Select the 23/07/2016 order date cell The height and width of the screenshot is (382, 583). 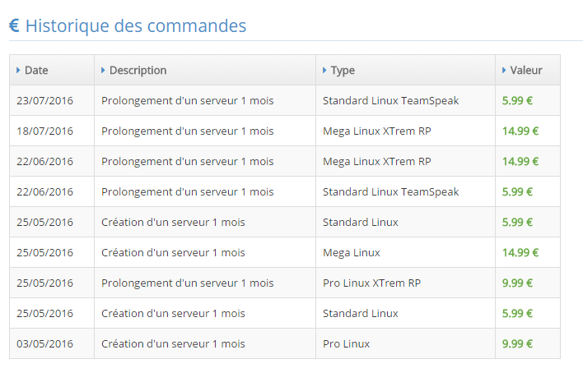52,100
